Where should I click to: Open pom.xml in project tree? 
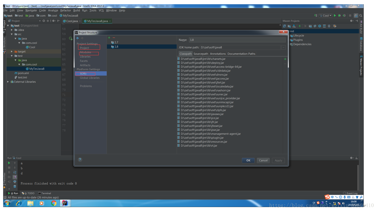[x=23, y=73]
